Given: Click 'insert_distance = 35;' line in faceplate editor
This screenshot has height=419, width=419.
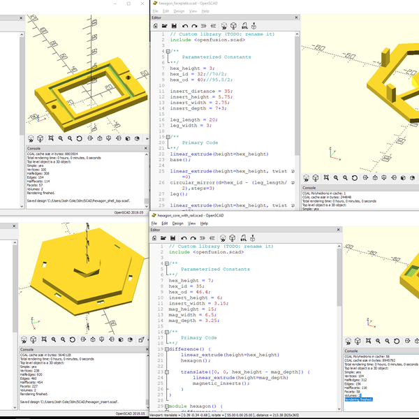Looking at the screenshot, I should 201,91.
